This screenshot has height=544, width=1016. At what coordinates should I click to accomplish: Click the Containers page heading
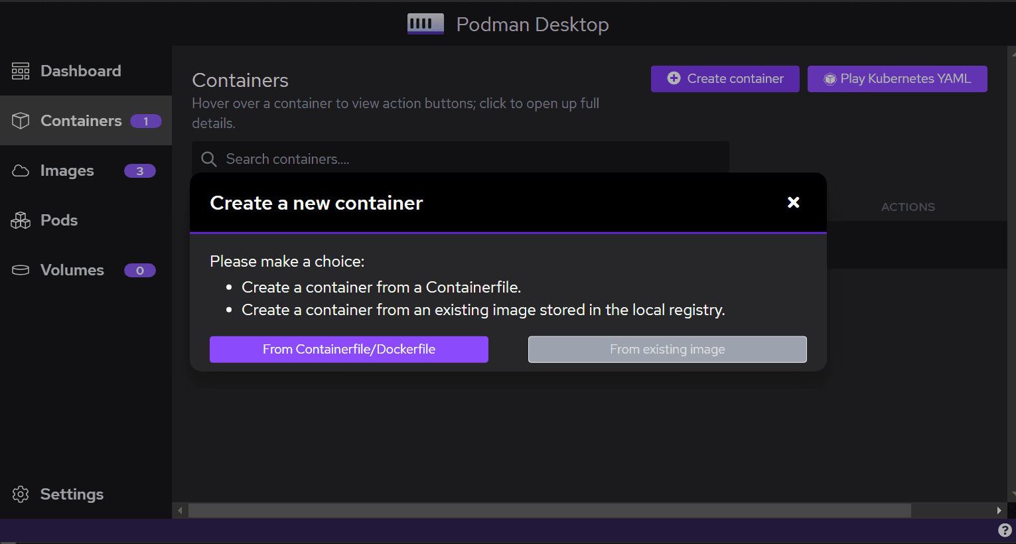click(240, 80)
